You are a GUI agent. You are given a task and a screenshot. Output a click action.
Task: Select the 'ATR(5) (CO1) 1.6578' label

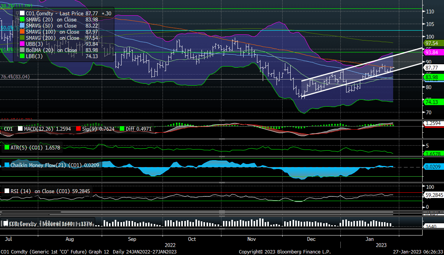click(x=36, y=148)
